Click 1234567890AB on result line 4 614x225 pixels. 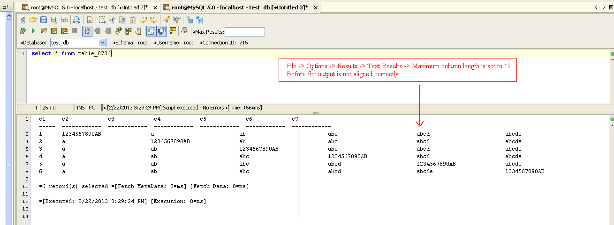click(170, 141)
